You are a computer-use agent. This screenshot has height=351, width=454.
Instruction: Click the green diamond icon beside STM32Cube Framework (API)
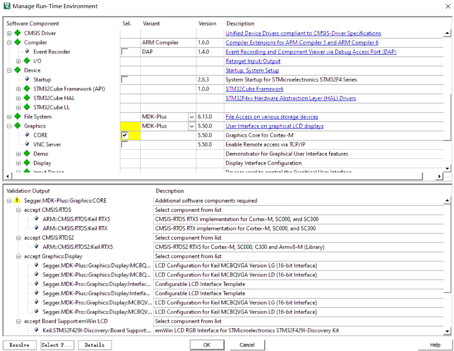(x=26, y=89)
